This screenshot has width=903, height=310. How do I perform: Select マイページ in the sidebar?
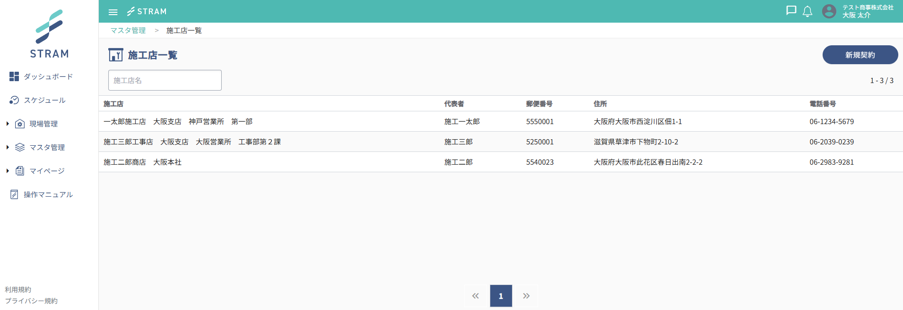tap(47, 171)
